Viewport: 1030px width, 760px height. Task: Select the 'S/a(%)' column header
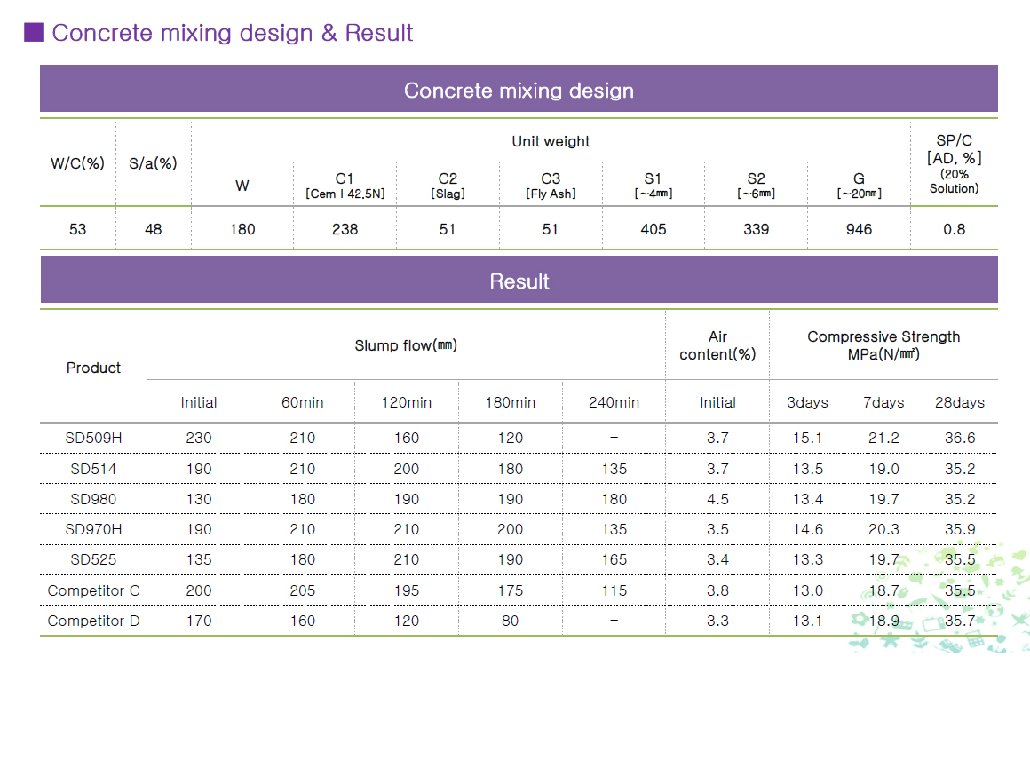(153, 162)
